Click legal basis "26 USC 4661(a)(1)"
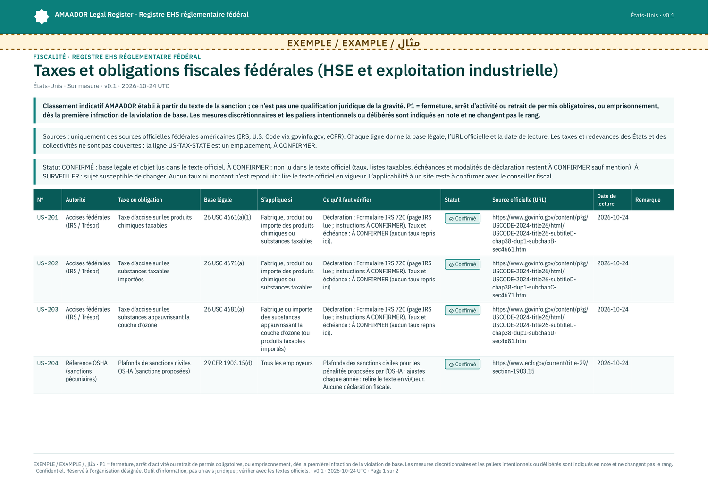The width and height of the screenshot is (708, 501). pos(228,217)
